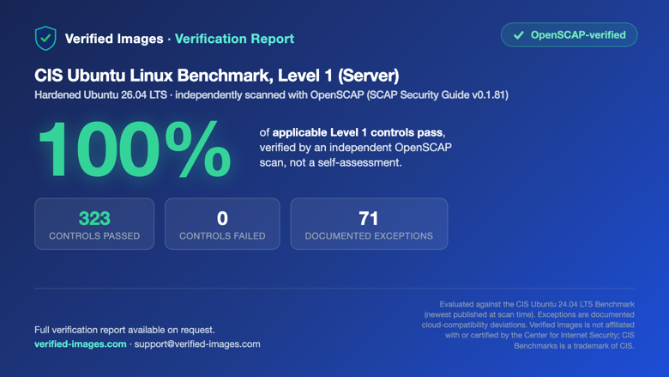Click the large 100% score figure
The image size is (669, 377).
[x=135, y=149]
